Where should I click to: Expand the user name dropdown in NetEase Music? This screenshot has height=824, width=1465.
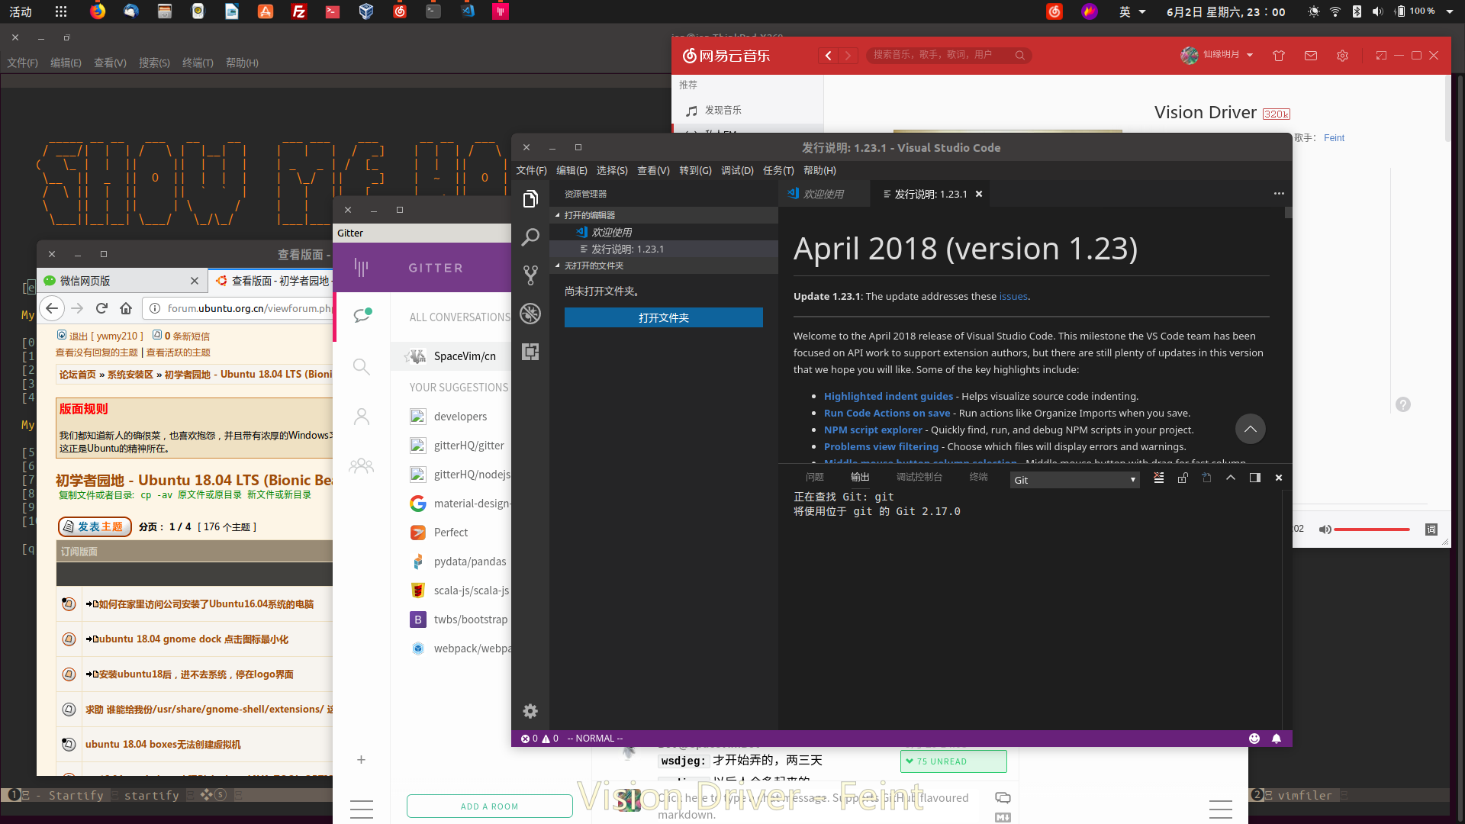1250,55
